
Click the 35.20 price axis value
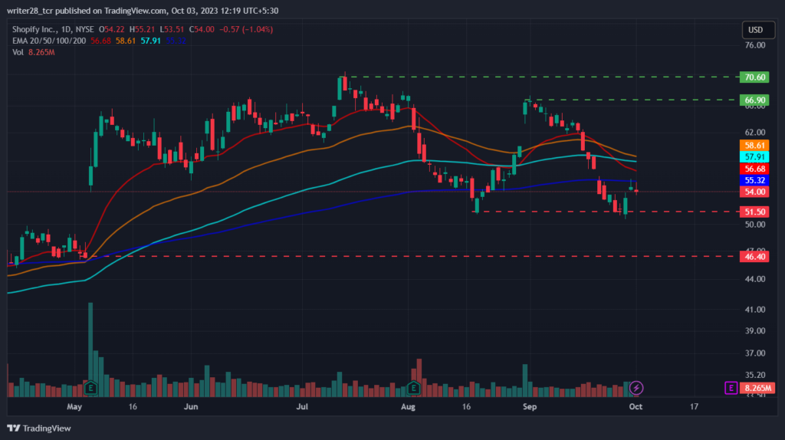pos(755,375)
